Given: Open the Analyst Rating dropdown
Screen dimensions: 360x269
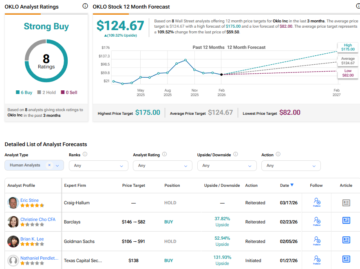Looking at the screenshot, I should click(162, 166).
